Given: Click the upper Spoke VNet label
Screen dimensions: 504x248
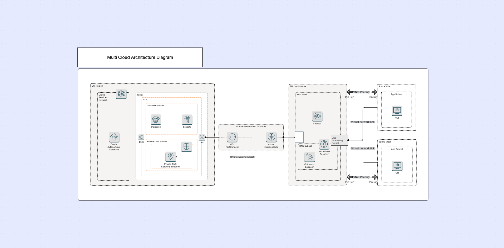Looking at the screenshot, I should pos(384,86).
